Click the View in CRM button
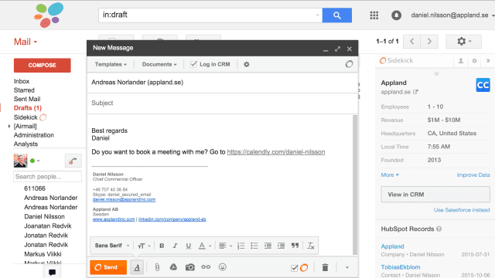 tap(435, 195)
